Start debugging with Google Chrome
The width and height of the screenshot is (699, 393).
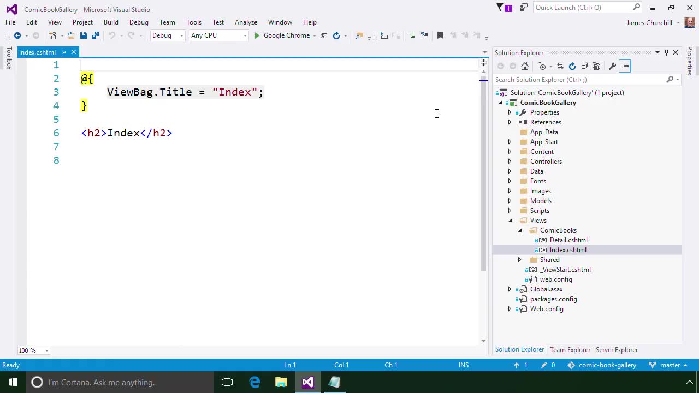pos(283,35)
